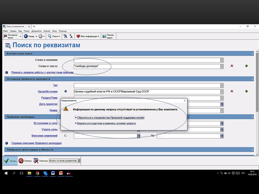Open taskbar search magnifier
The height and width of the screenshot is (194, 259).
pos(14,173)
